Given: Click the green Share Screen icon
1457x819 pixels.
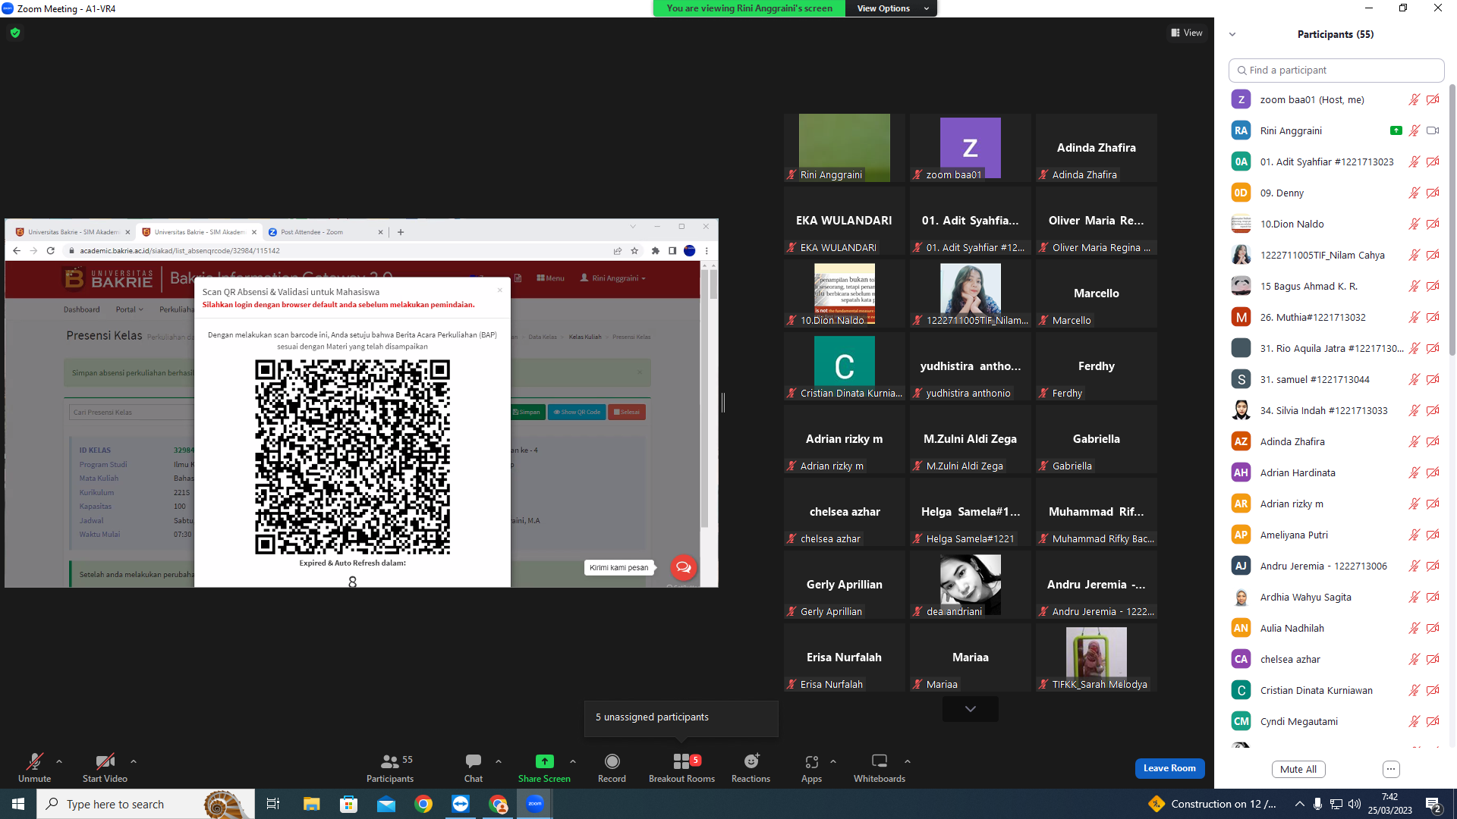Looking at the screenshot, I should 544,761.
